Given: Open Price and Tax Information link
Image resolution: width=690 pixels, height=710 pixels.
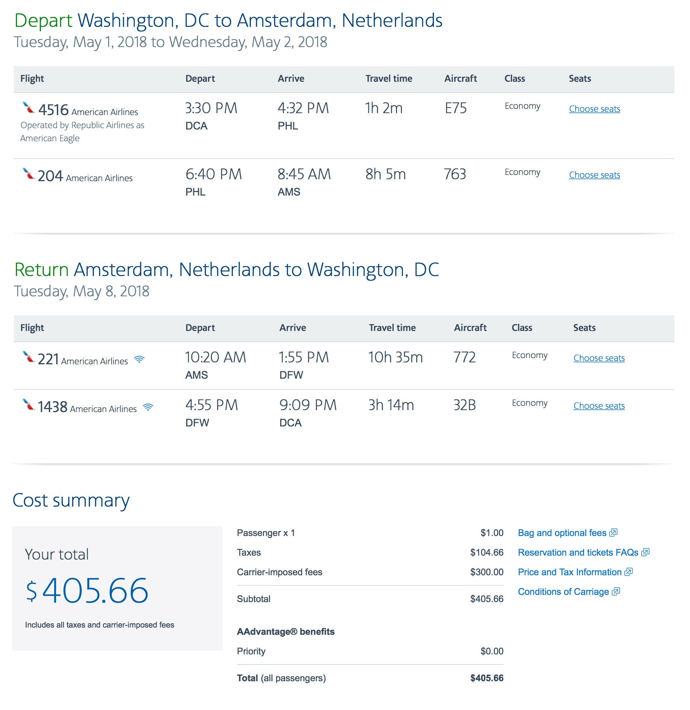Looking at the screenshot, I should 569,572.
